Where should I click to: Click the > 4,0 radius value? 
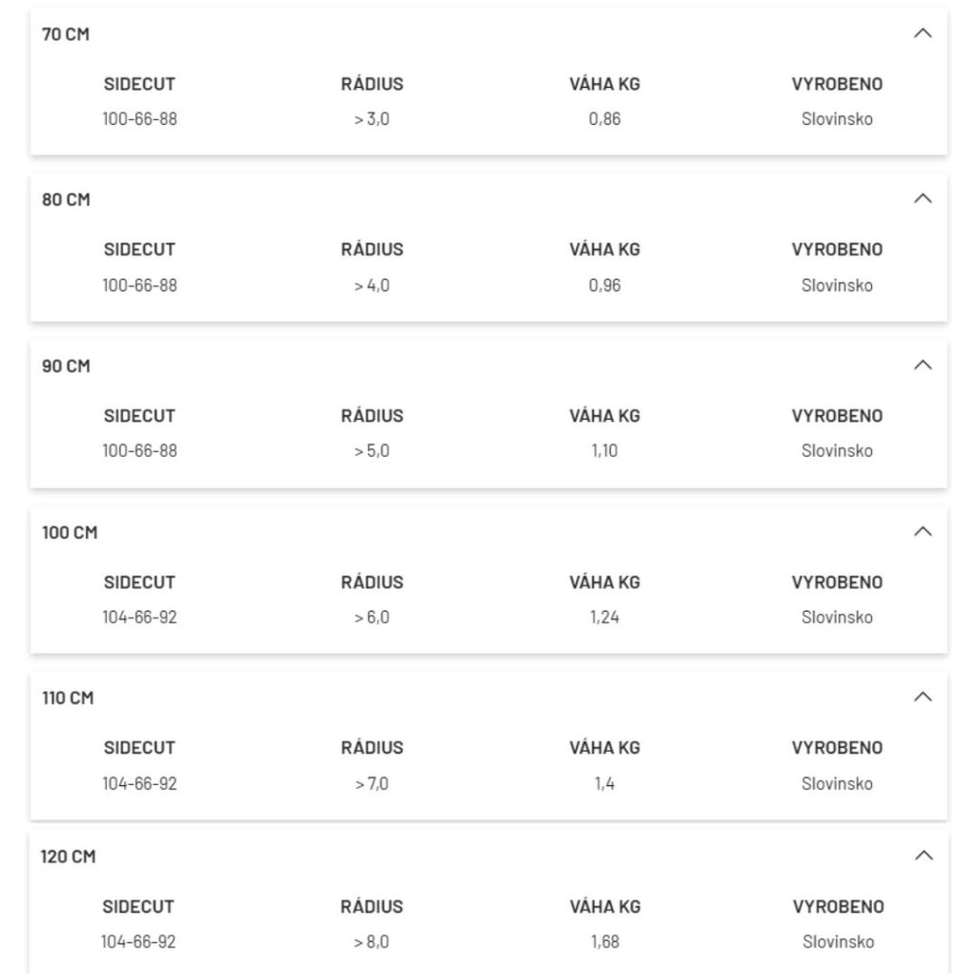click(x=372, y=286)
